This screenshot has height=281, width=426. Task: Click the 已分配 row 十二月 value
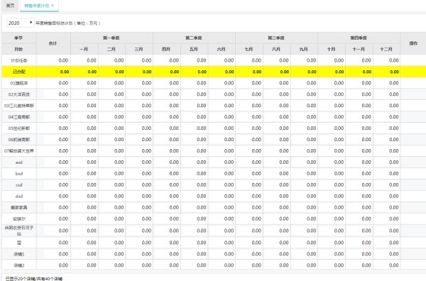coord(394,72)
